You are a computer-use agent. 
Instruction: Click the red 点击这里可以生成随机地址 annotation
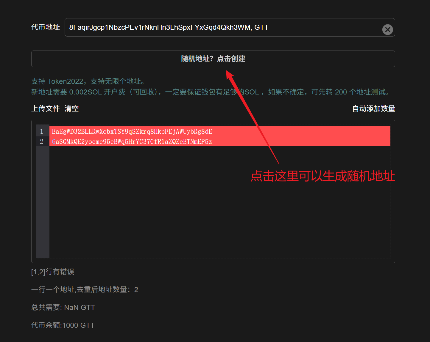(x=322, y=176)
